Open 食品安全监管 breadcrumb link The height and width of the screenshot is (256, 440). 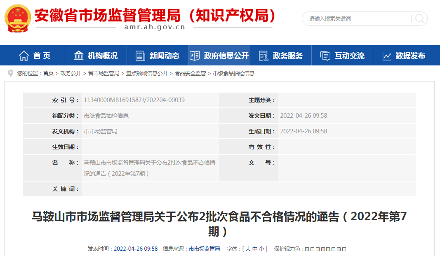coord(190,73)
